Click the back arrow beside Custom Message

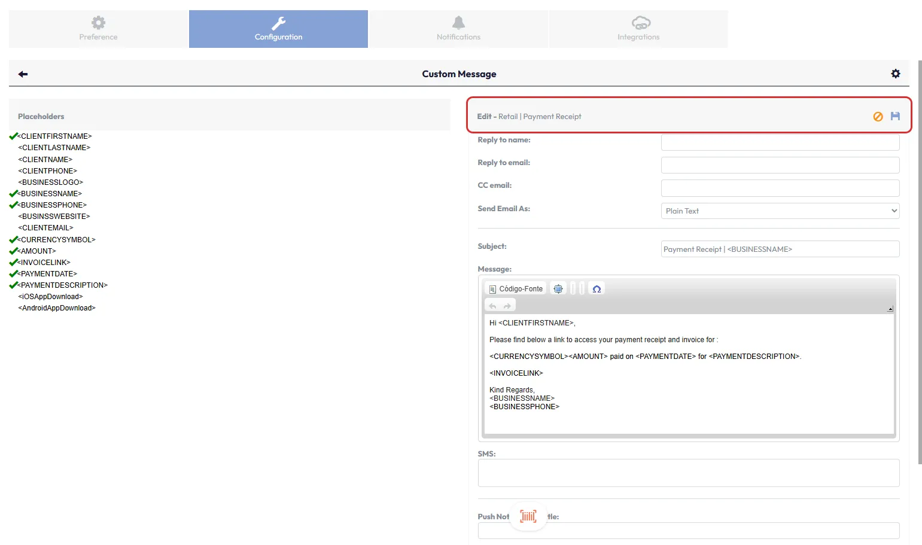[x=23, y=74]
